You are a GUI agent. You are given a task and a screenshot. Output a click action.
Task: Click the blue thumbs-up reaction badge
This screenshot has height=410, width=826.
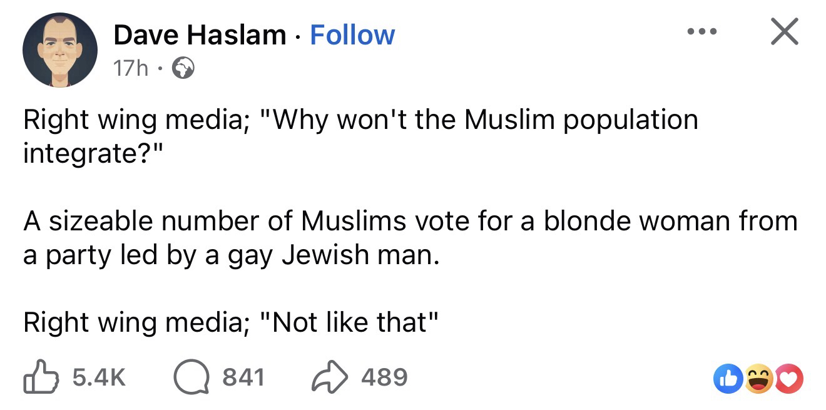[x=727, y=380]
